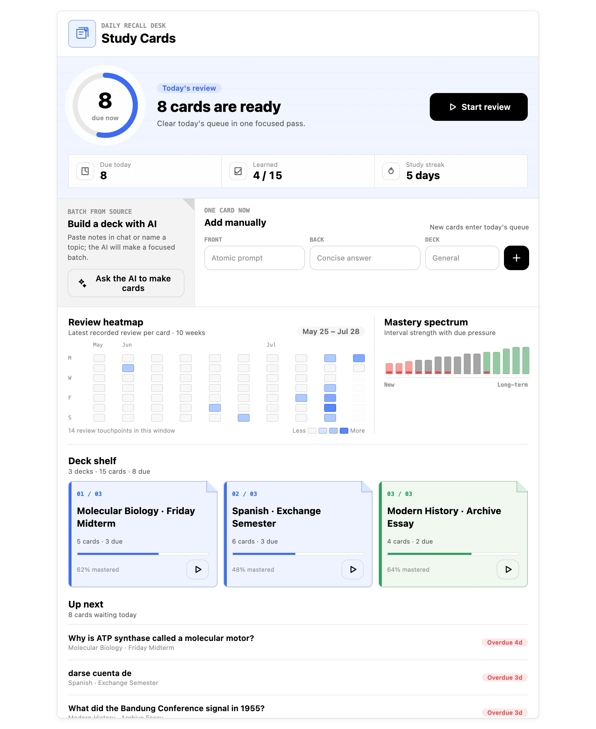Screen dimensions: 596x729
Task: Add the new card with the plus button
Action: [516, 258]
